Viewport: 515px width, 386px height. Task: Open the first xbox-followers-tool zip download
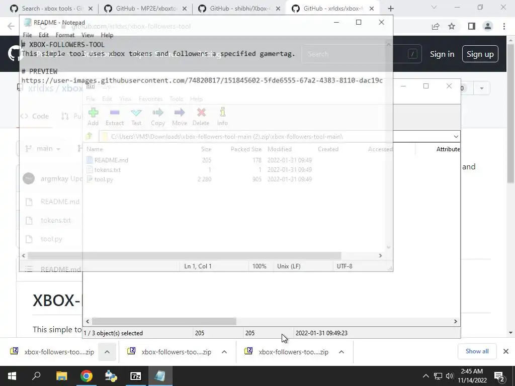pos(52,352)
